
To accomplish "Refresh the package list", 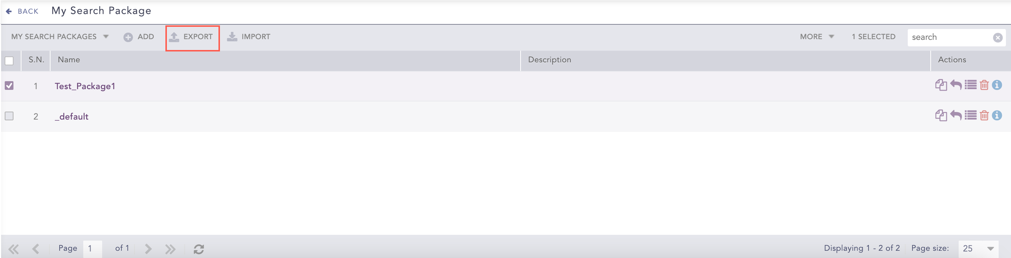I will click(x=198, y=249).
